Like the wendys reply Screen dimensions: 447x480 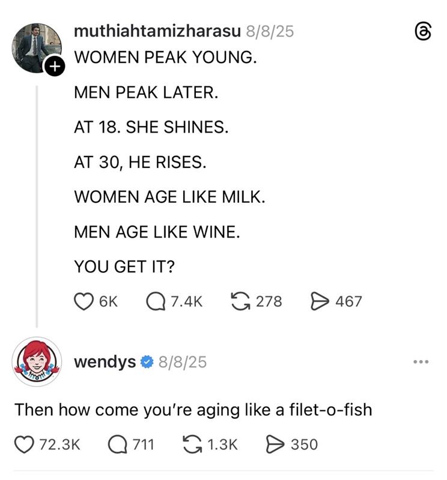(x=23, y=445)
